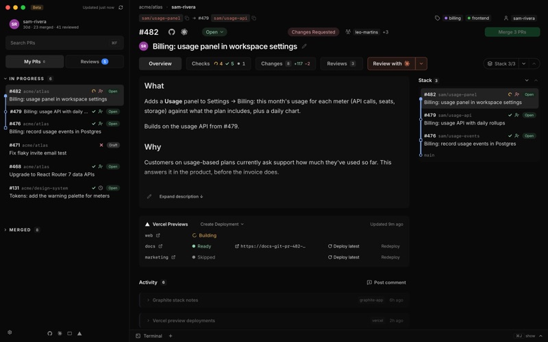Click the billing label chip
Viewport: 548px width, 342px height.
(453, 18)
